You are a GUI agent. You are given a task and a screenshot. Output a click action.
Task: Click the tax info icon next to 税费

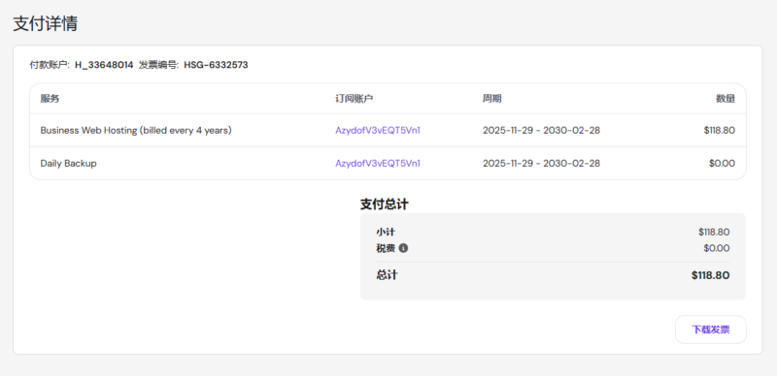coord(403,248)
